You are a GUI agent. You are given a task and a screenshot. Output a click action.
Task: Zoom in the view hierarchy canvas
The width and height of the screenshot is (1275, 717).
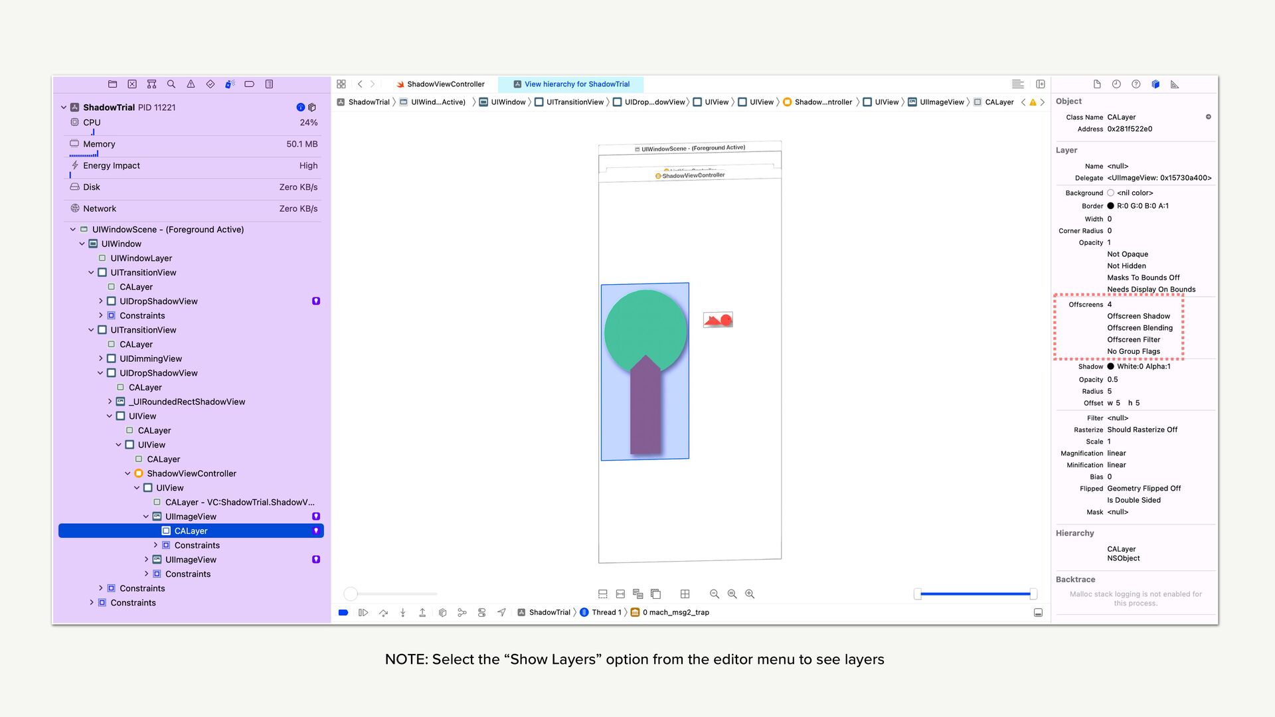[750, 594]
